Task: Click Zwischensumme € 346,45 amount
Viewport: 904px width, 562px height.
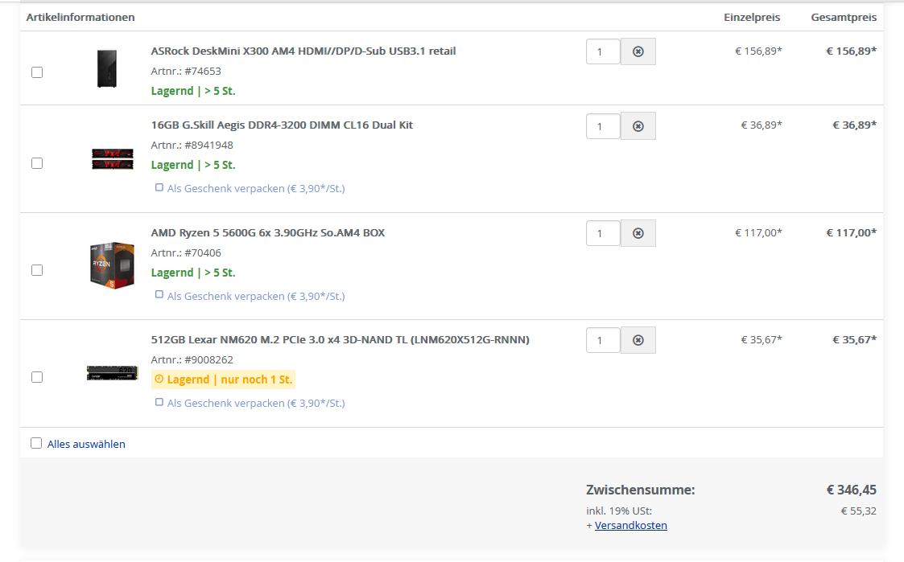Action: (x=852, y=490)
